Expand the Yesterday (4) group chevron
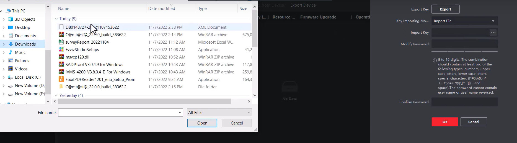The width and height of the screenshot is (517, 143). tap(56, 96)
